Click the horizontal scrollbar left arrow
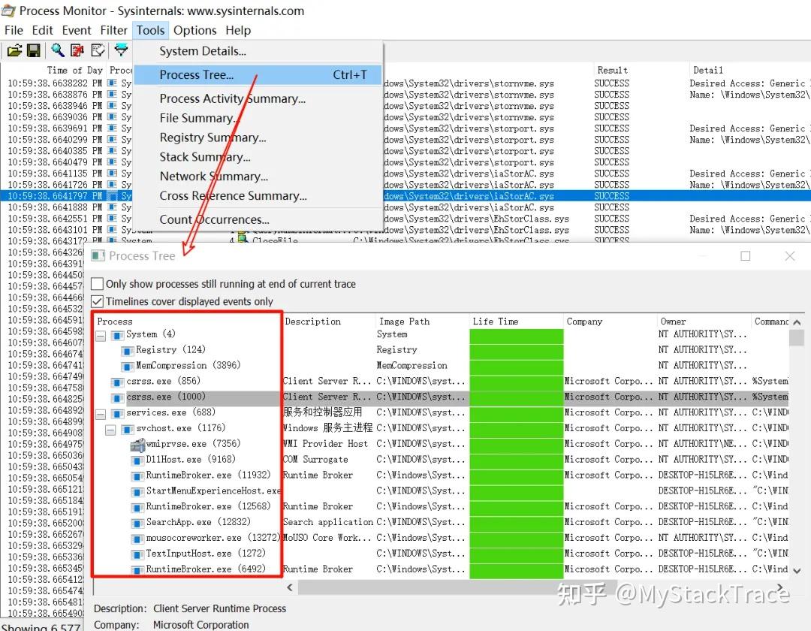Screen dimensions: 811x631 coord(290,587)
